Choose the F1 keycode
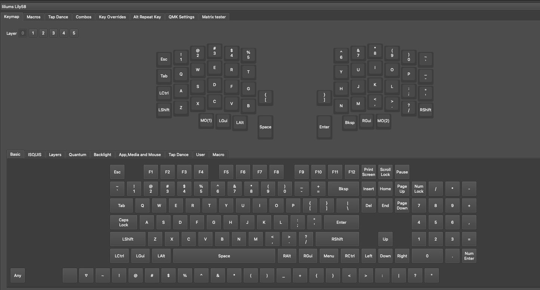 coord(151,172)
